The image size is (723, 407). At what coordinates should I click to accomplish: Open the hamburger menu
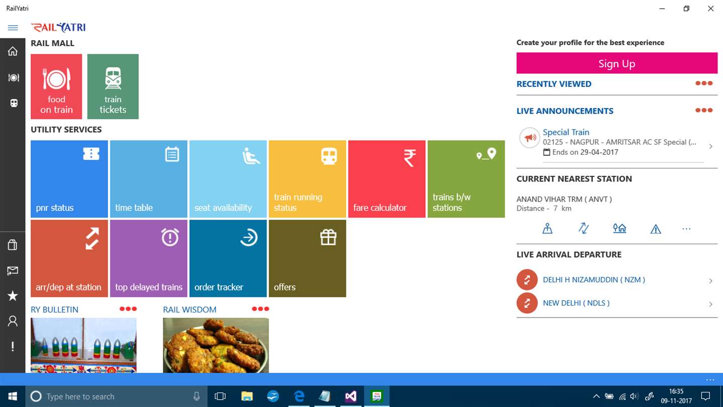[x=13, y=28]
